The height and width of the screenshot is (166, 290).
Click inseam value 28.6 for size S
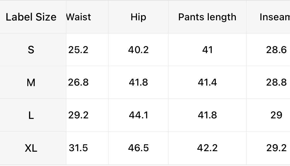pos(276,50)
